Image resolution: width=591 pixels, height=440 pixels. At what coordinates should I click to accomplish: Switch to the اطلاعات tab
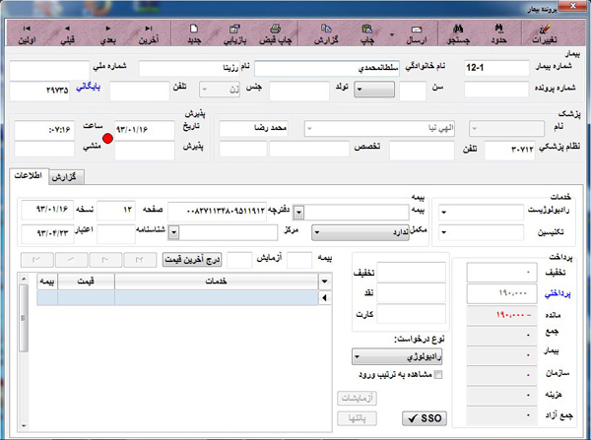(29, 176)
